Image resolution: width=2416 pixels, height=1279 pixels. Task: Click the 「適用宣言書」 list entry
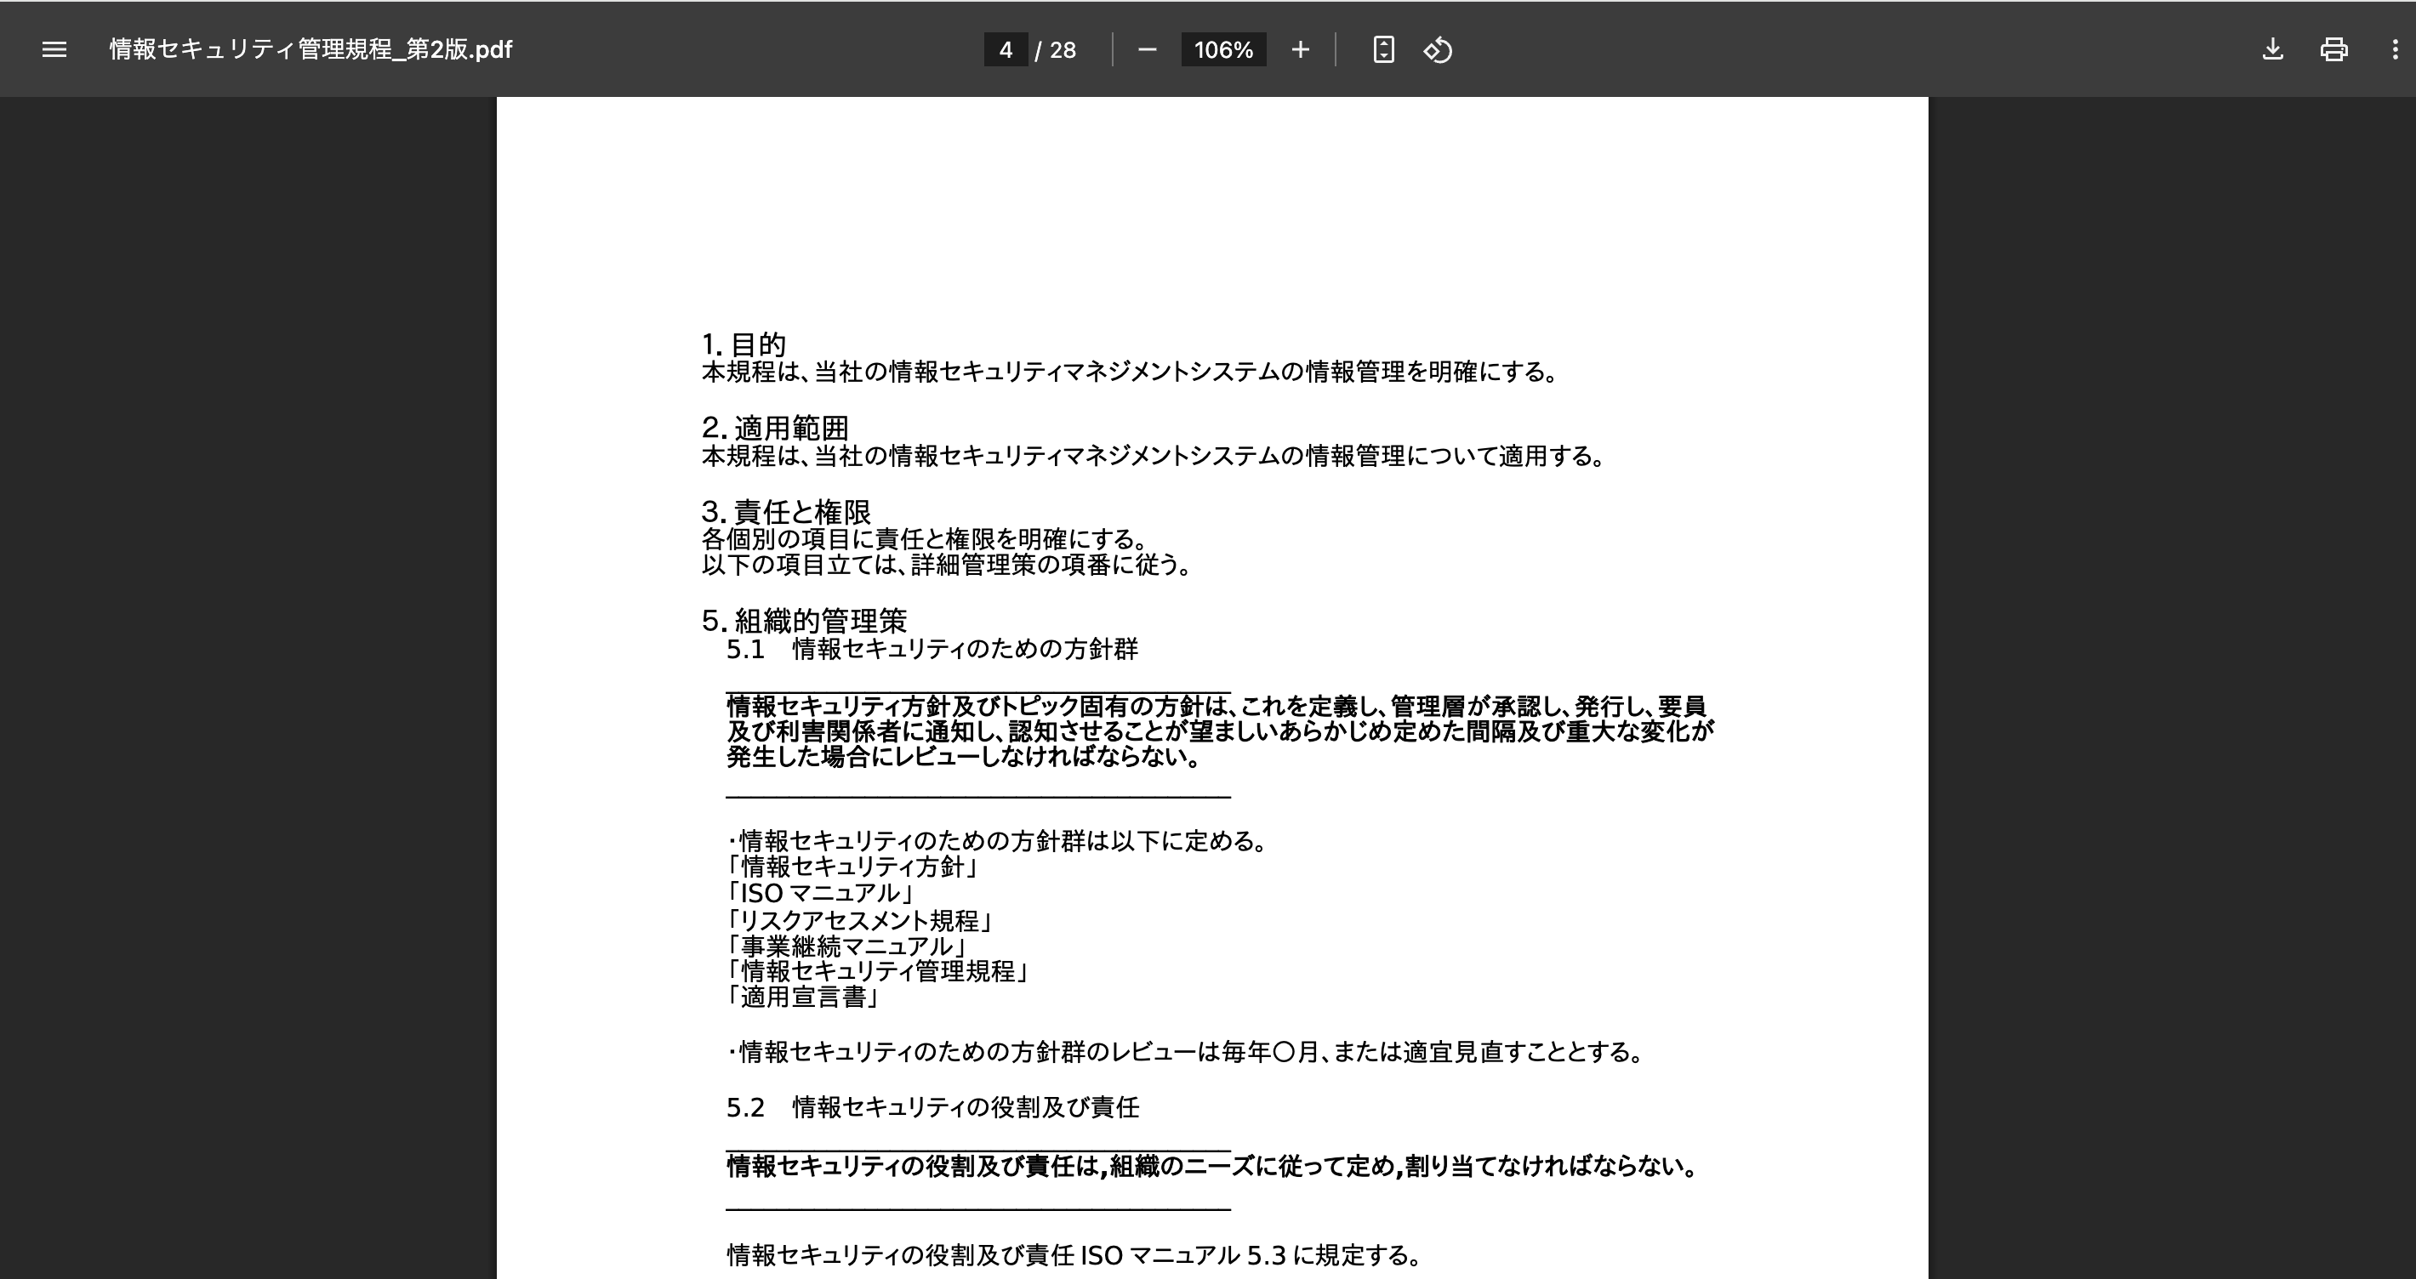pos(804,997)
